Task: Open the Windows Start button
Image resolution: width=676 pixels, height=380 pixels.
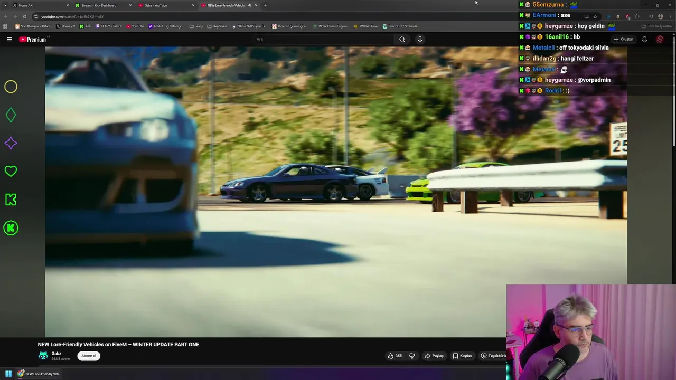Action: click(x=8, y=374)
